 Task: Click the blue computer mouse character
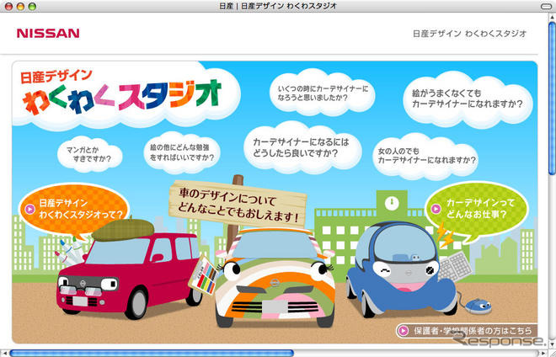(x=478, y=306)
